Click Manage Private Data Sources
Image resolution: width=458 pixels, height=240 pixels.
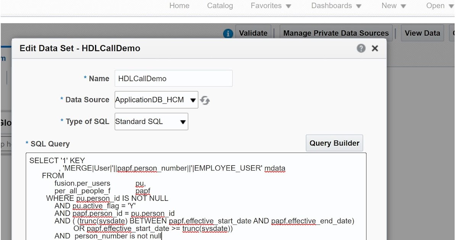(x=335, y=33)
